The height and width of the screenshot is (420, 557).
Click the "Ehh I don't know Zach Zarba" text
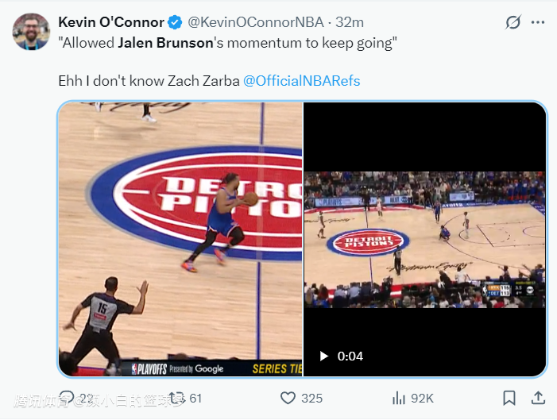click(149, 81)
